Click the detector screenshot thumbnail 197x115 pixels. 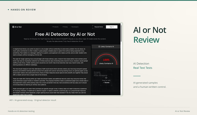(66, 59)
